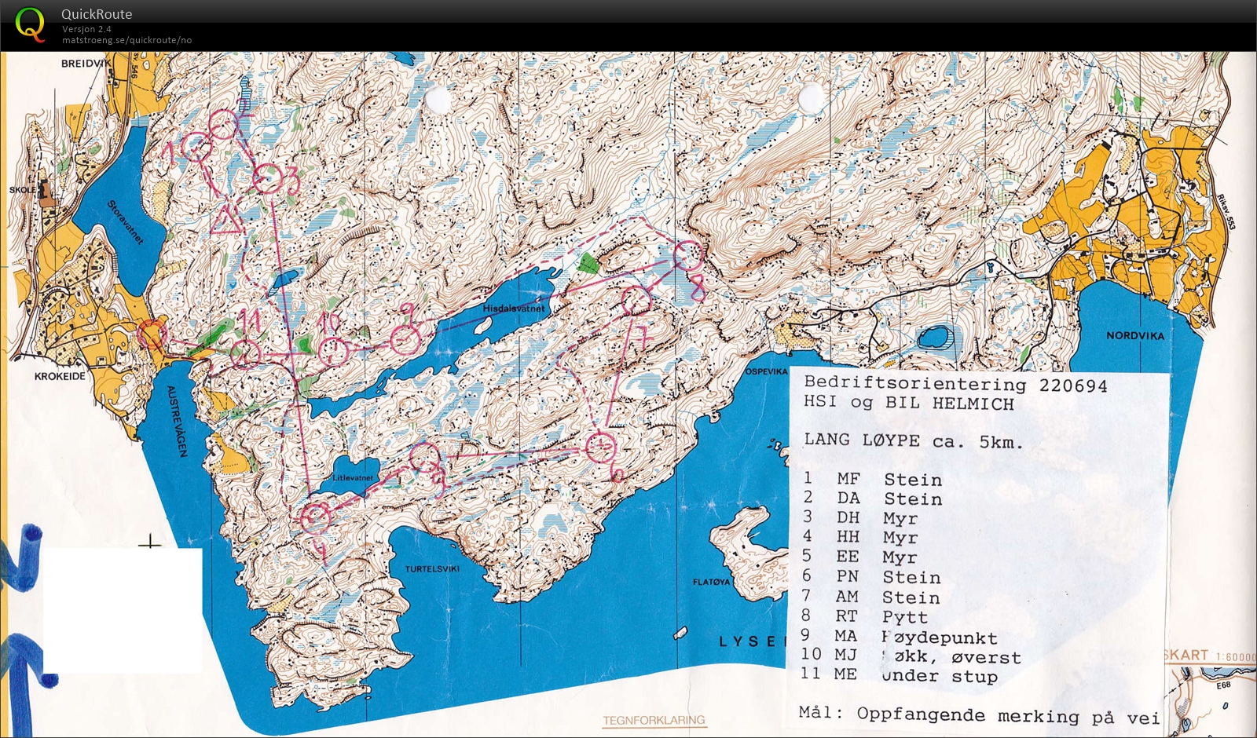
Task: Select control description row '4 HH Myr'
Action: (860, 538)
